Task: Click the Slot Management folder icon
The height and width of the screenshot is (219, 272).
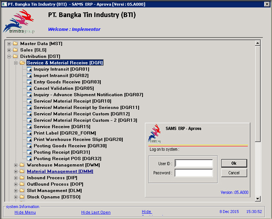Action: (22, 190)
